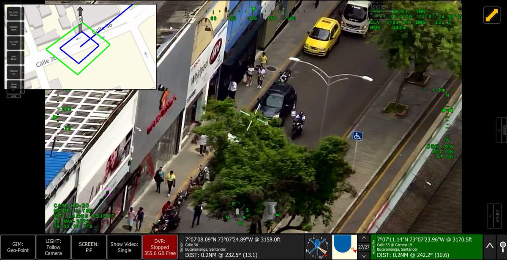Expand options arrow beside FOLLOW button
The width and height of the screenshot is (507, 260).
pyautogui.click(x=22, y=14)
